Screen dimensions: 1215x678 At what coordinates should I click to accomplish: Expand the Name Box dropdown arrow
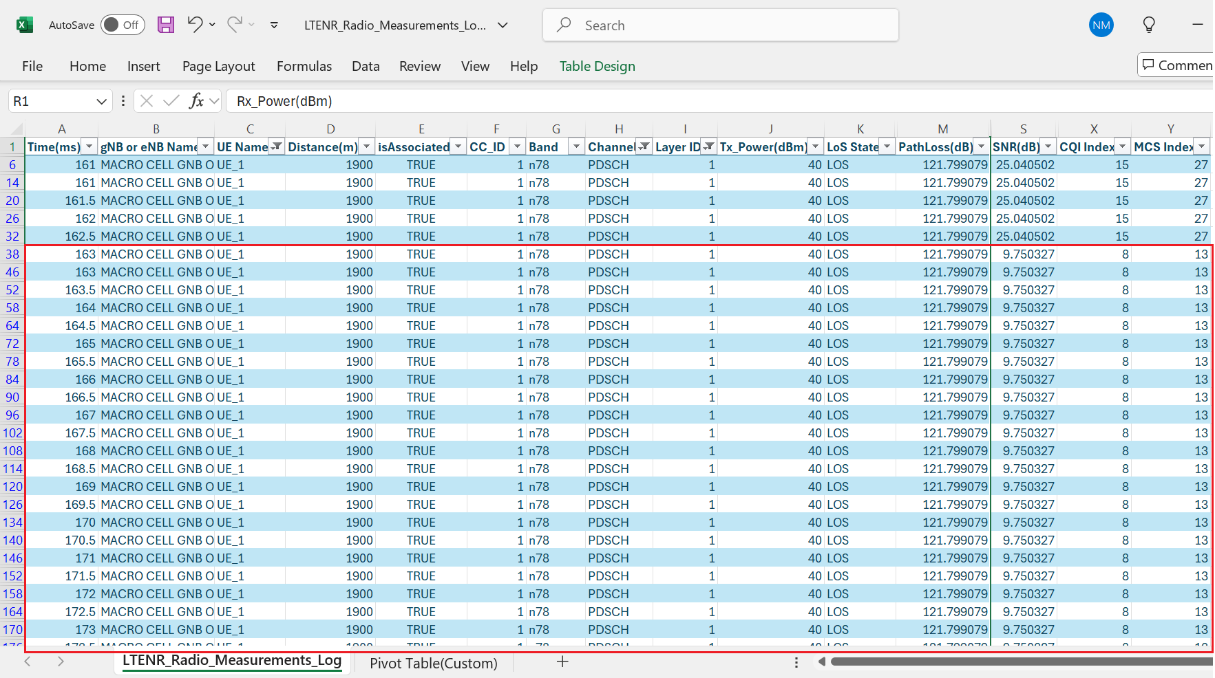tap(101, 101)
